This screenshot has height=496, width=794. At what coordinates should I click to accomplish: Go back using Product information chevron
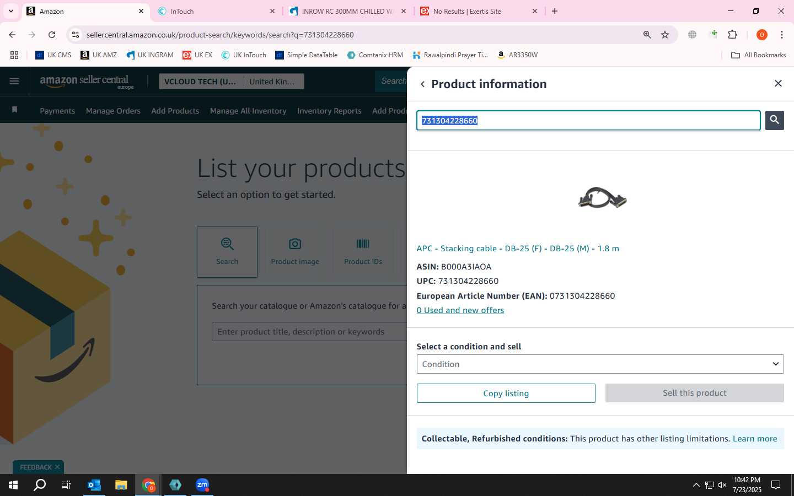[x=422, y=84]
